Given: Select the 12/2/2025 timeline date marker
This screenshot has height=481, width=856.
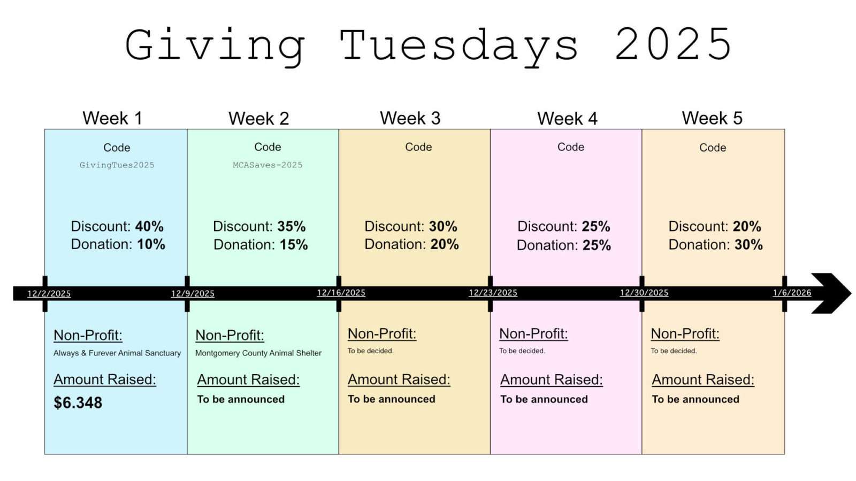Looking at the screenshot, I should pos(49,293).
